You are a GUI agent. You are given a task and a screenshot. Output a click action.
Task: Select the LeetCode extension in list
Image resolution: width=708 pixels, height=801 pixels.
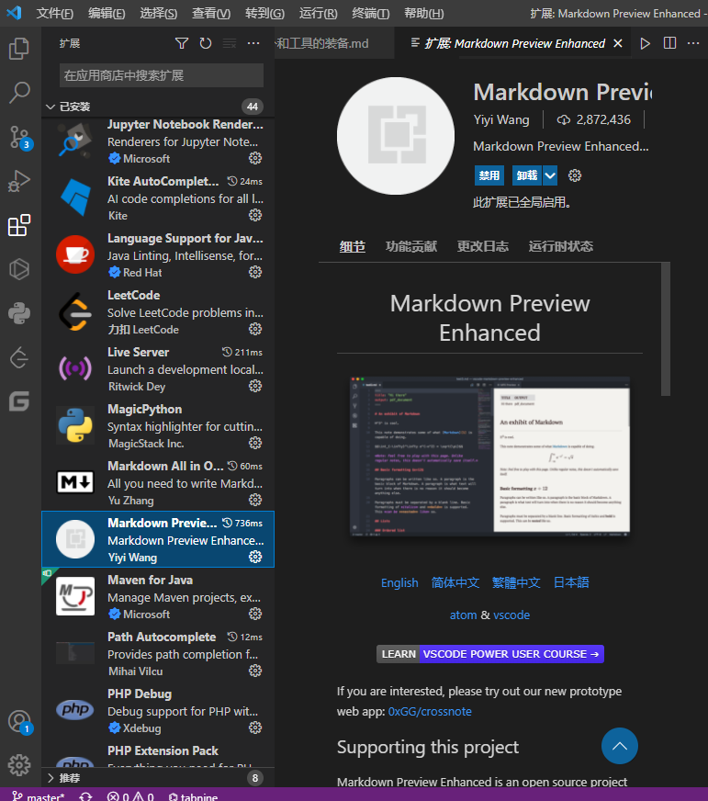click(x=158, y=311)
